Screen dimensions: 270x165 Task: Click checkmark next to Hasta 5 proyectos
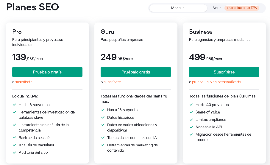pos(15,105)
